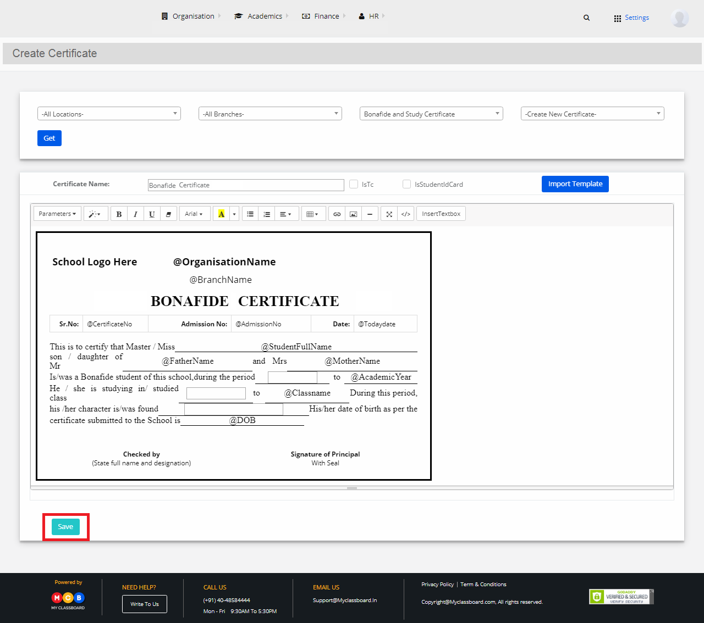
Task: Click the @FatherName placeholder
Action: click(188, 361)
